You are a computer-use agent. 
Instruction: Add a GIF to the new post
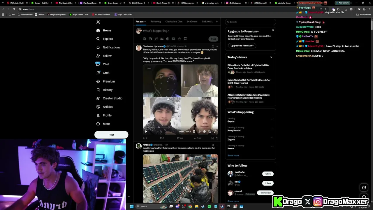(150, 39)
